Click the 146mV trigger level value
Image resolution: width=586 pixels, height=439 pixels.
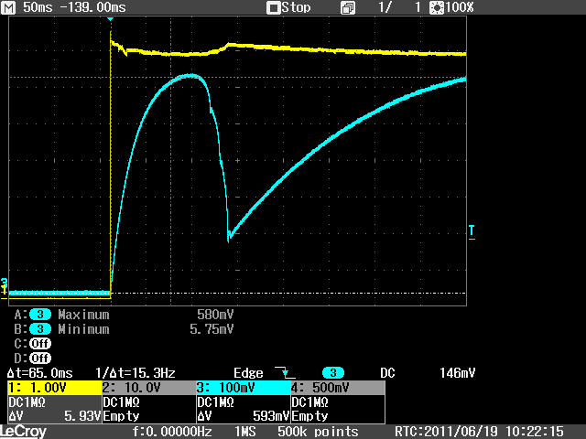coord(457,373)
